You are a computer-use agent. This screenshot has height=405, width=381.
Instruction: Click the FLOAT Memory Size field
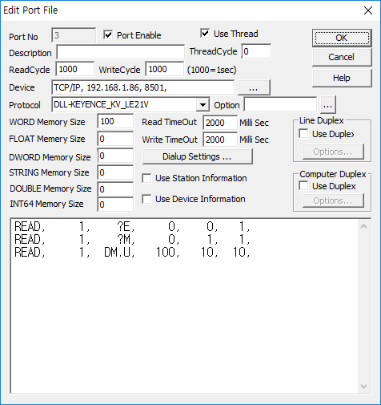coord(115,139)
